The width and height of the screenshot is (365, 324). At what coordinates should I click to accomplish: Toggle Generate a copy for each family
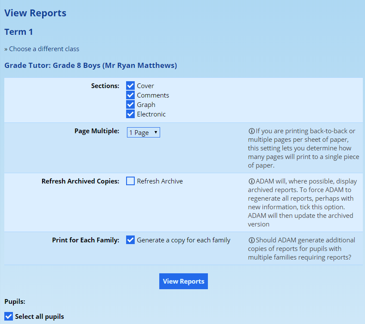(130, 240)
